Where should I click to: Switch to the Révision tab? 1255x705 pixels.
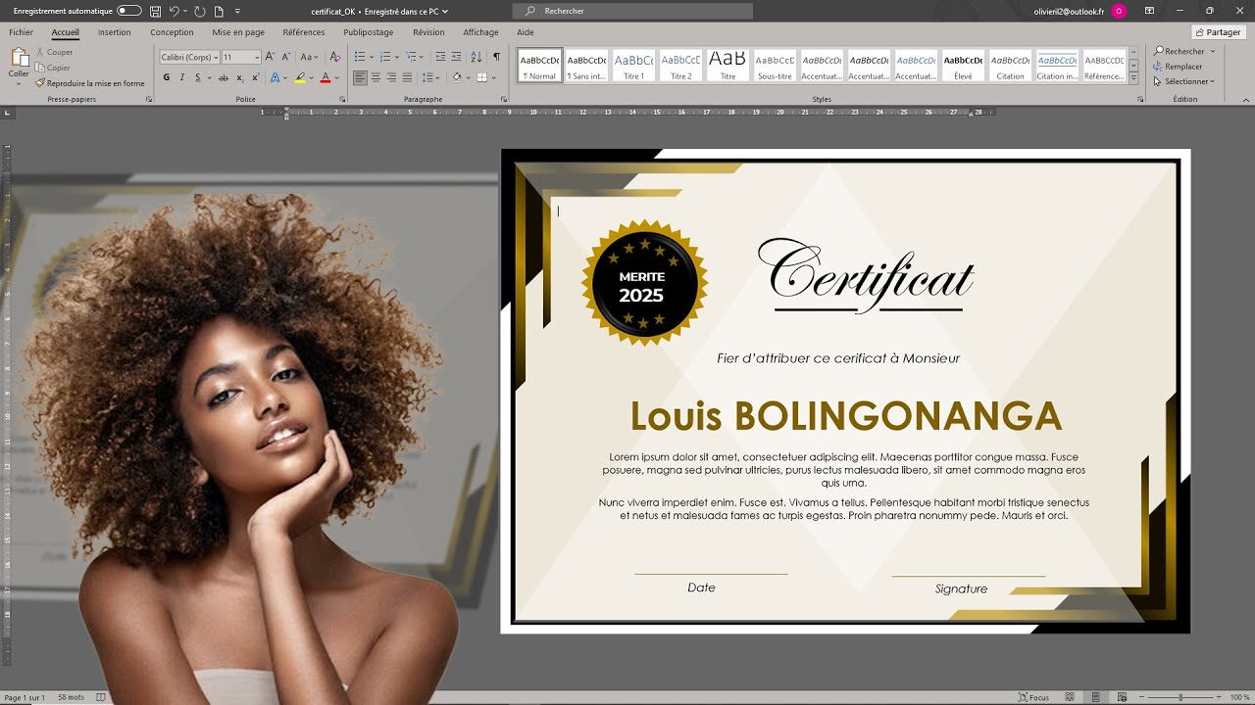tap(428, 32)
